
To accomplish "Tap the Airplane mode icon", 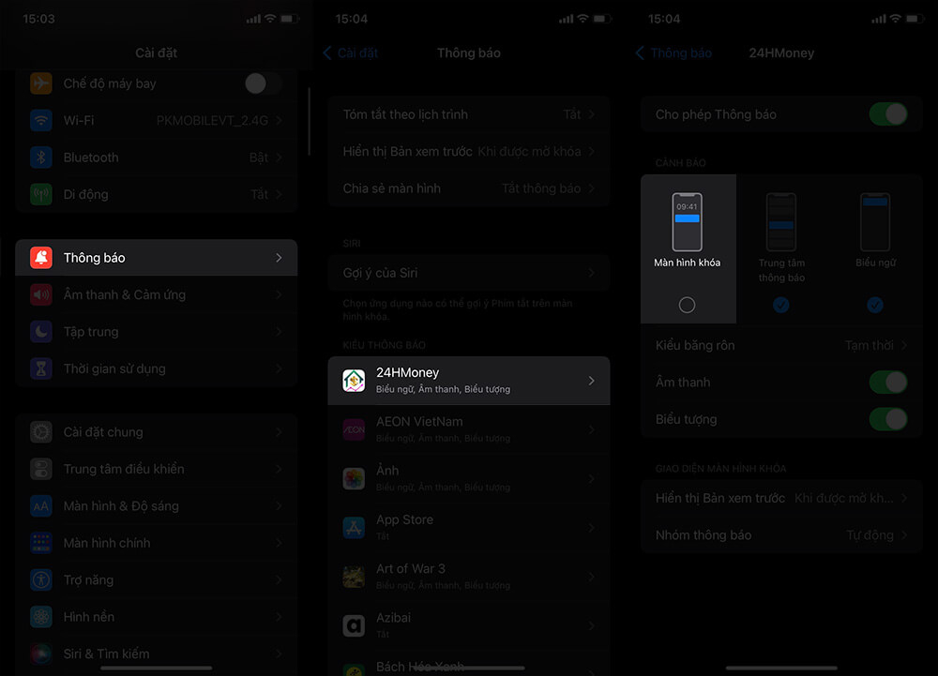I will (41, 83).
